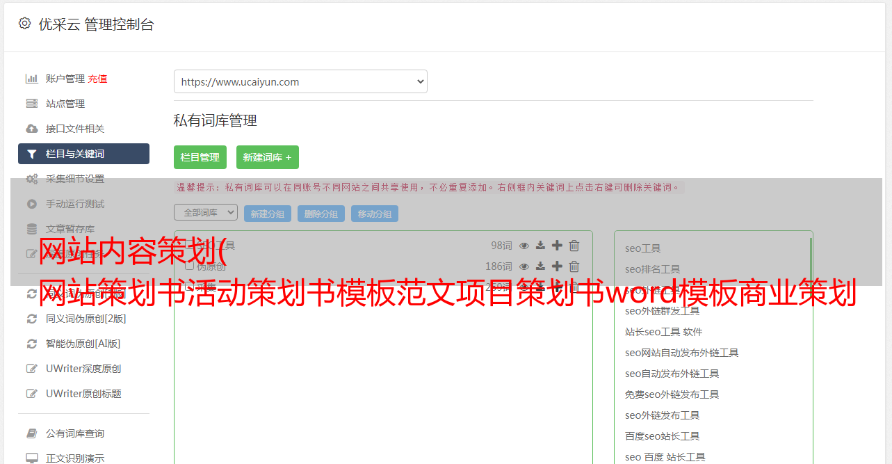Select keyword 站长seo工具 软件 in list
Viewport: 892px width, 464px height.
pos(663,332)
